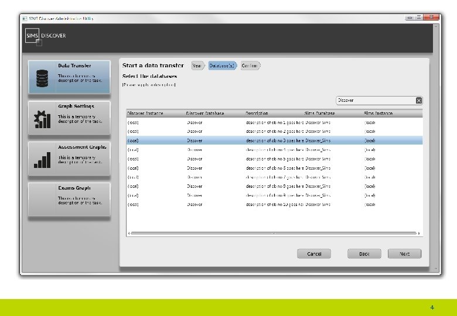
Task: Select row with description of db no 4
Action: pyautogui.click(x=274, y=150)
